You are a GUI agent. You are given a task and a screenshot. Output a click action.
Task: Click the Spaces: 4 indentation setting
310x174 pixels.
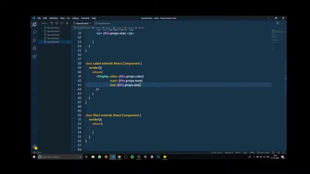click(x=229, y=153)
